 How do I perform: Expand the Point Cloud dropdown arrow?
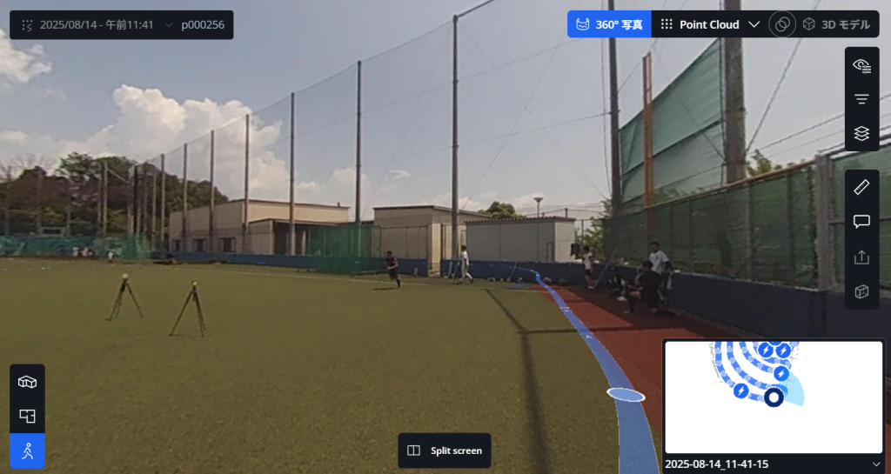(x=754, y=24)
